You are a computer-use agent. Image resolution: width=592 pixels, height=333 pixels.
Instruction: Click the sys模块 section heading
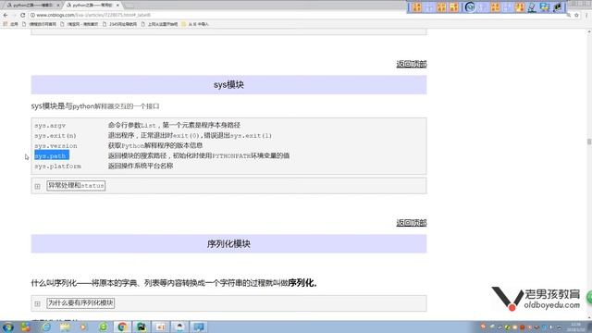(x=228, y=84)
